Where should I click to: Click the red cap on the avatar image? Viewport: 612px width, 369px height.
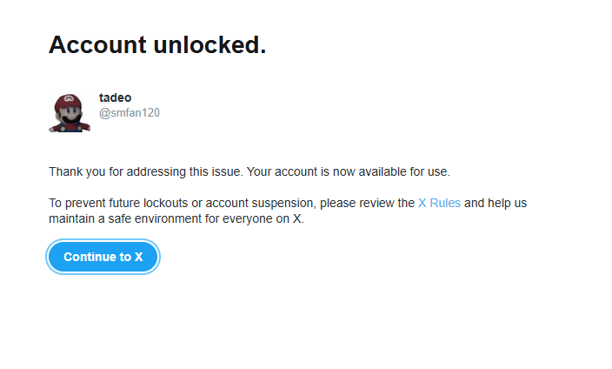[x=69, y=100]
